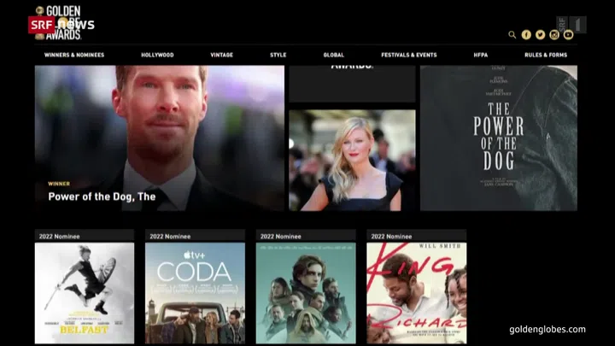Click '2022 Nominee' label above Belfast
This screenshot has width=615, height=346.
point(59,237)
